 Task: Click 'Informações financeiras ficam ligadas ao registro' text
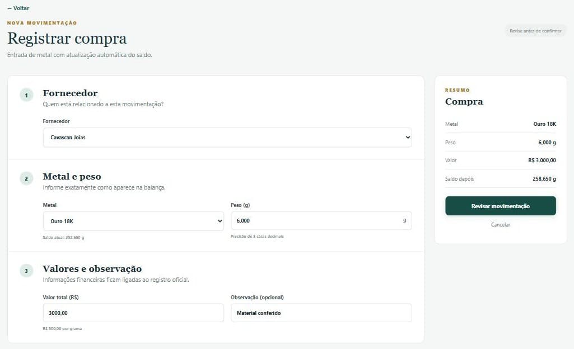(116, 280)
